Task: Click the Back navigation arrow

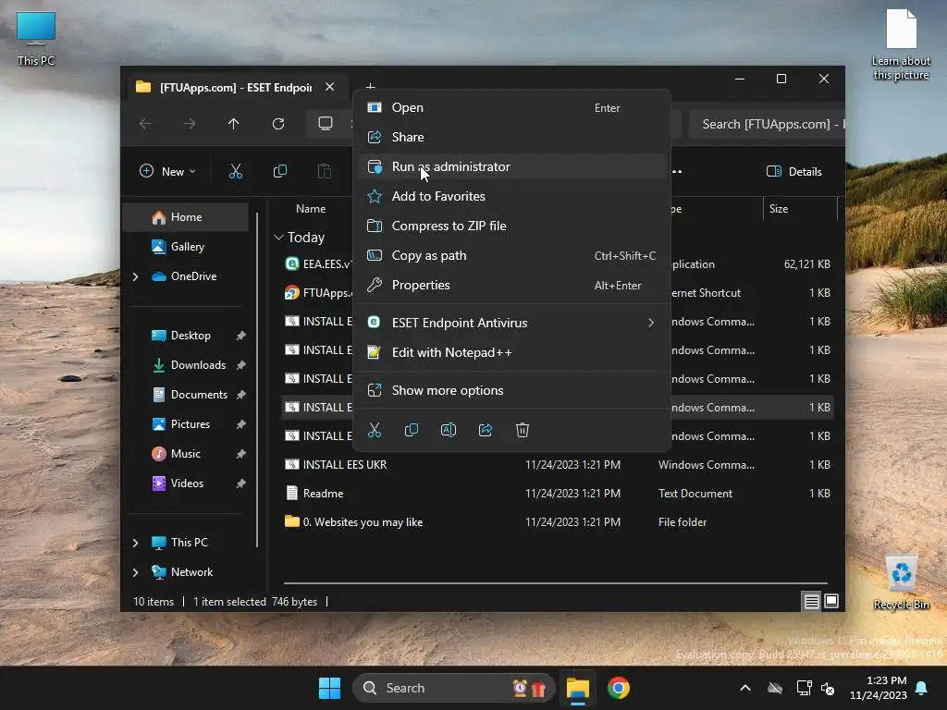Action: (145, 124)
